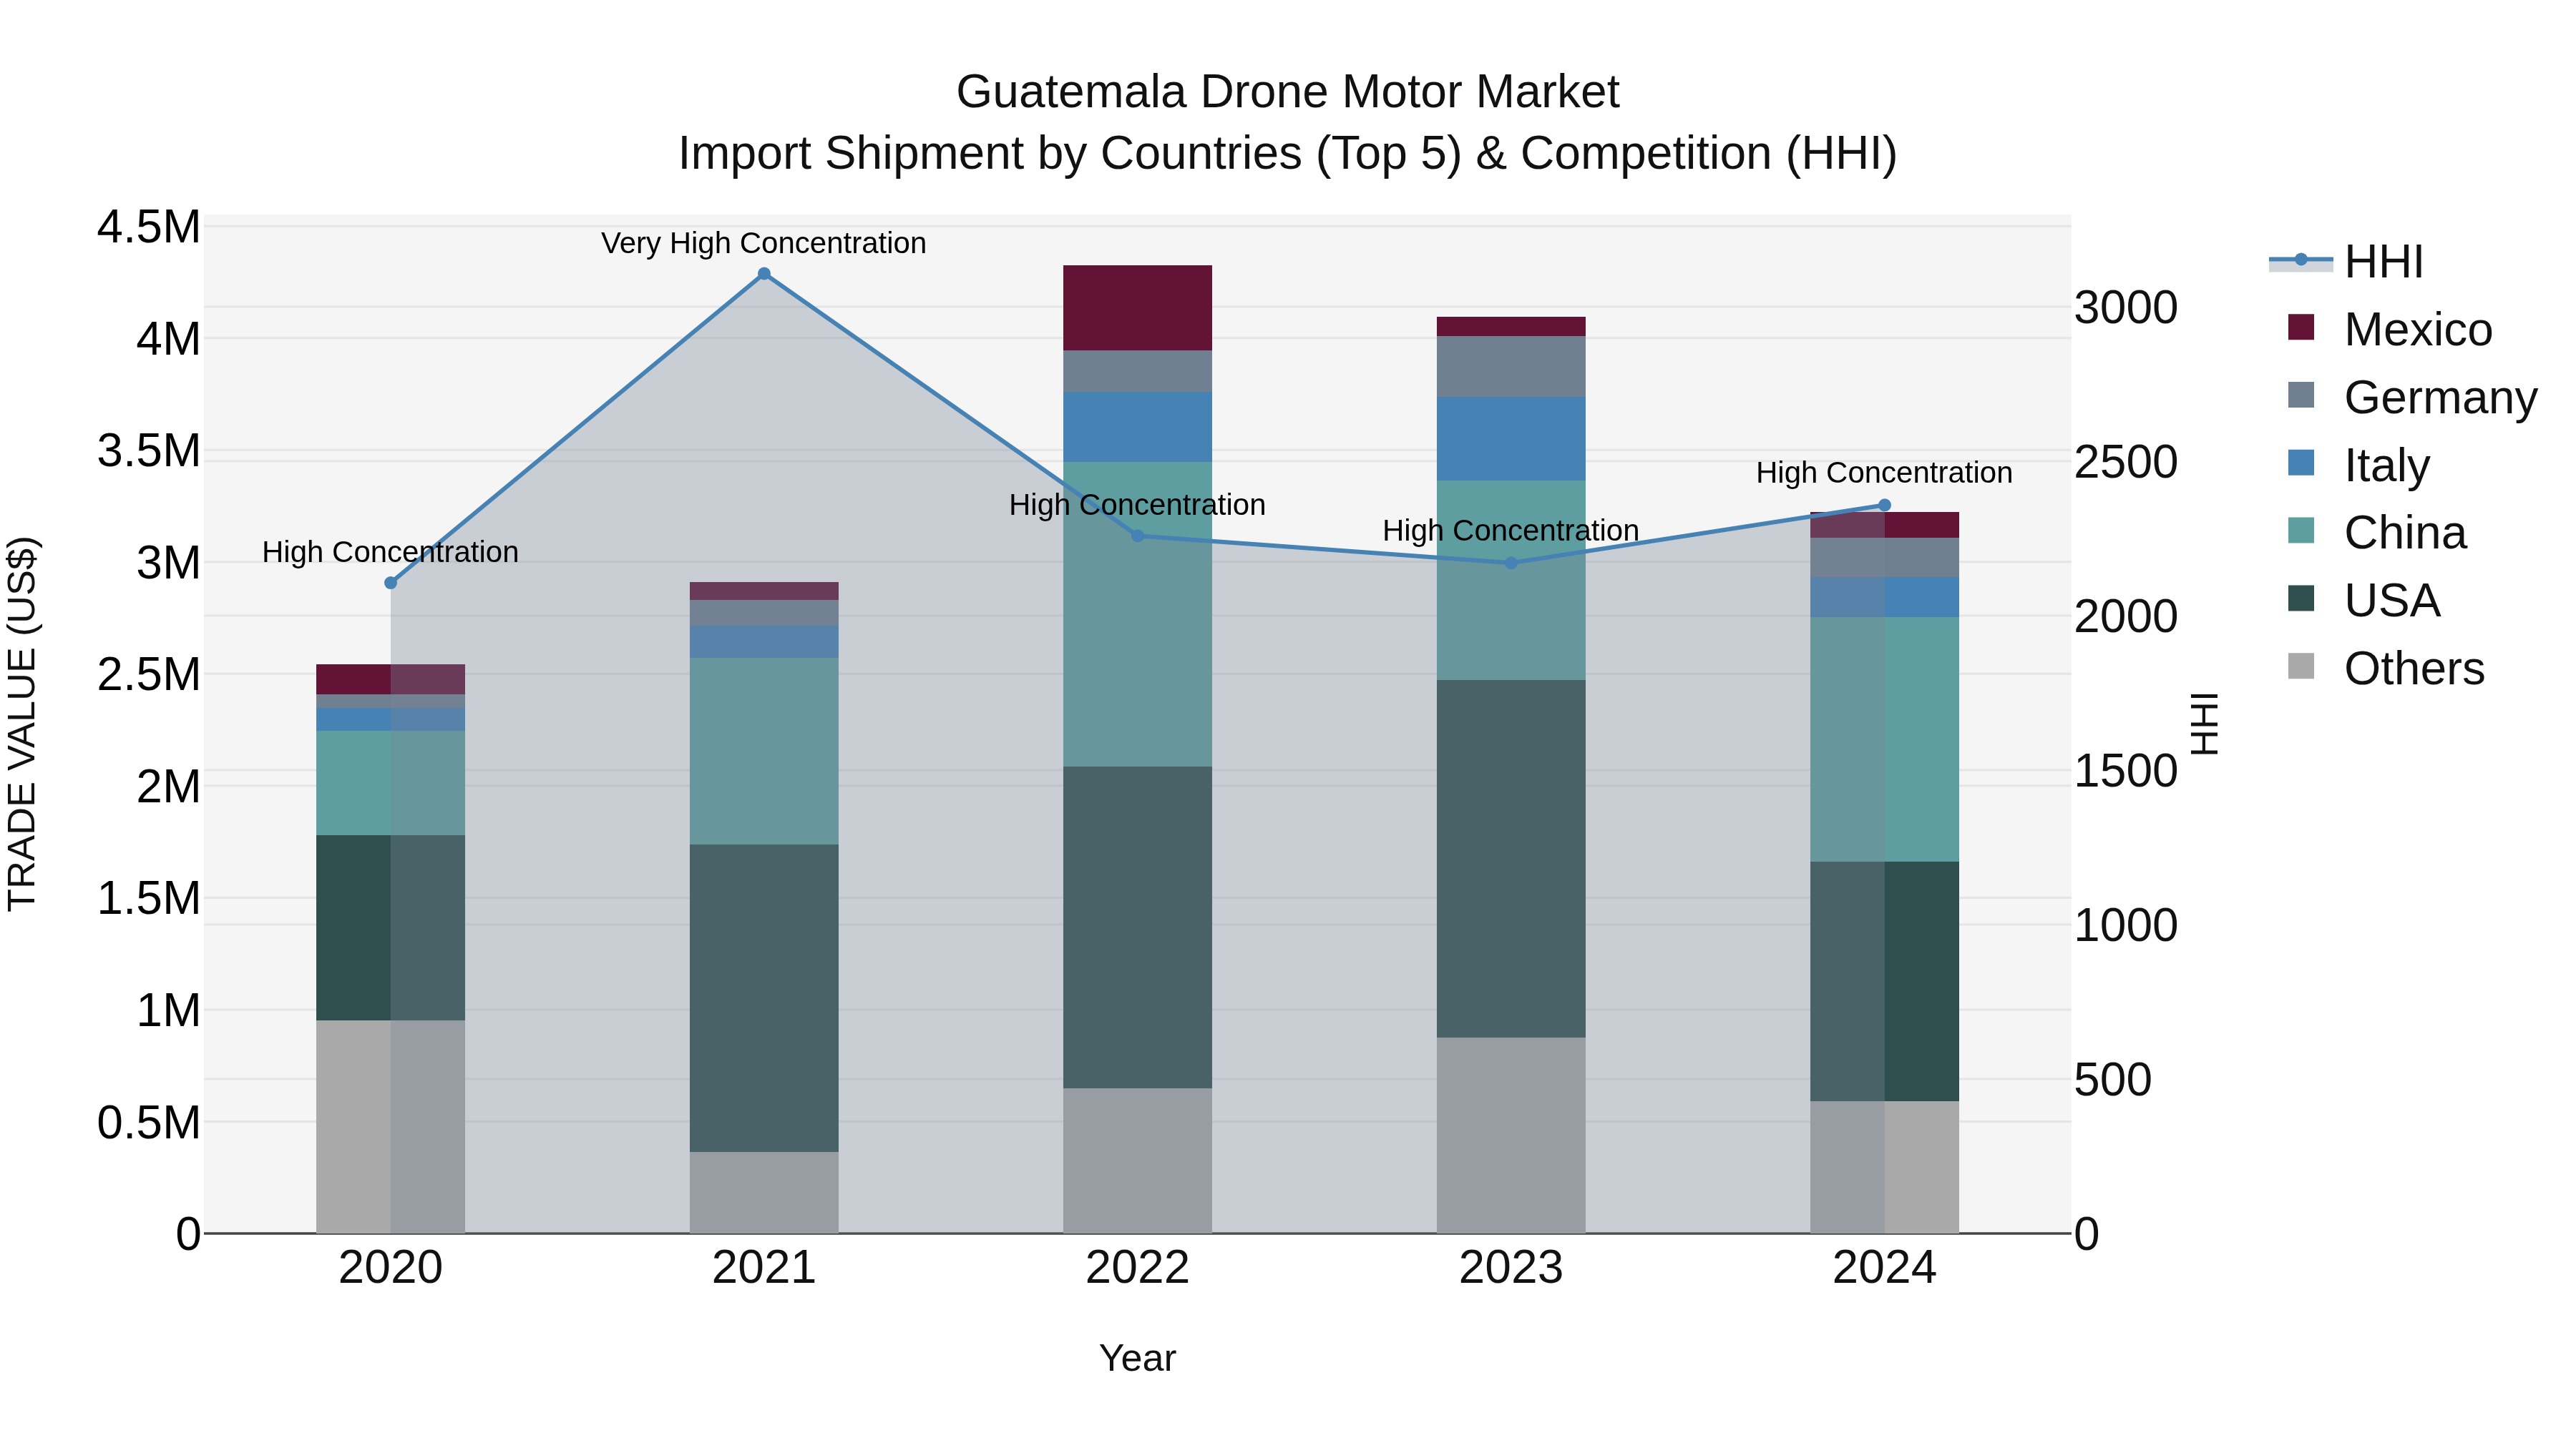Click the 'Very High Concentration' annotation
The image size is (2576, 1448).
(x=764, y=243)
